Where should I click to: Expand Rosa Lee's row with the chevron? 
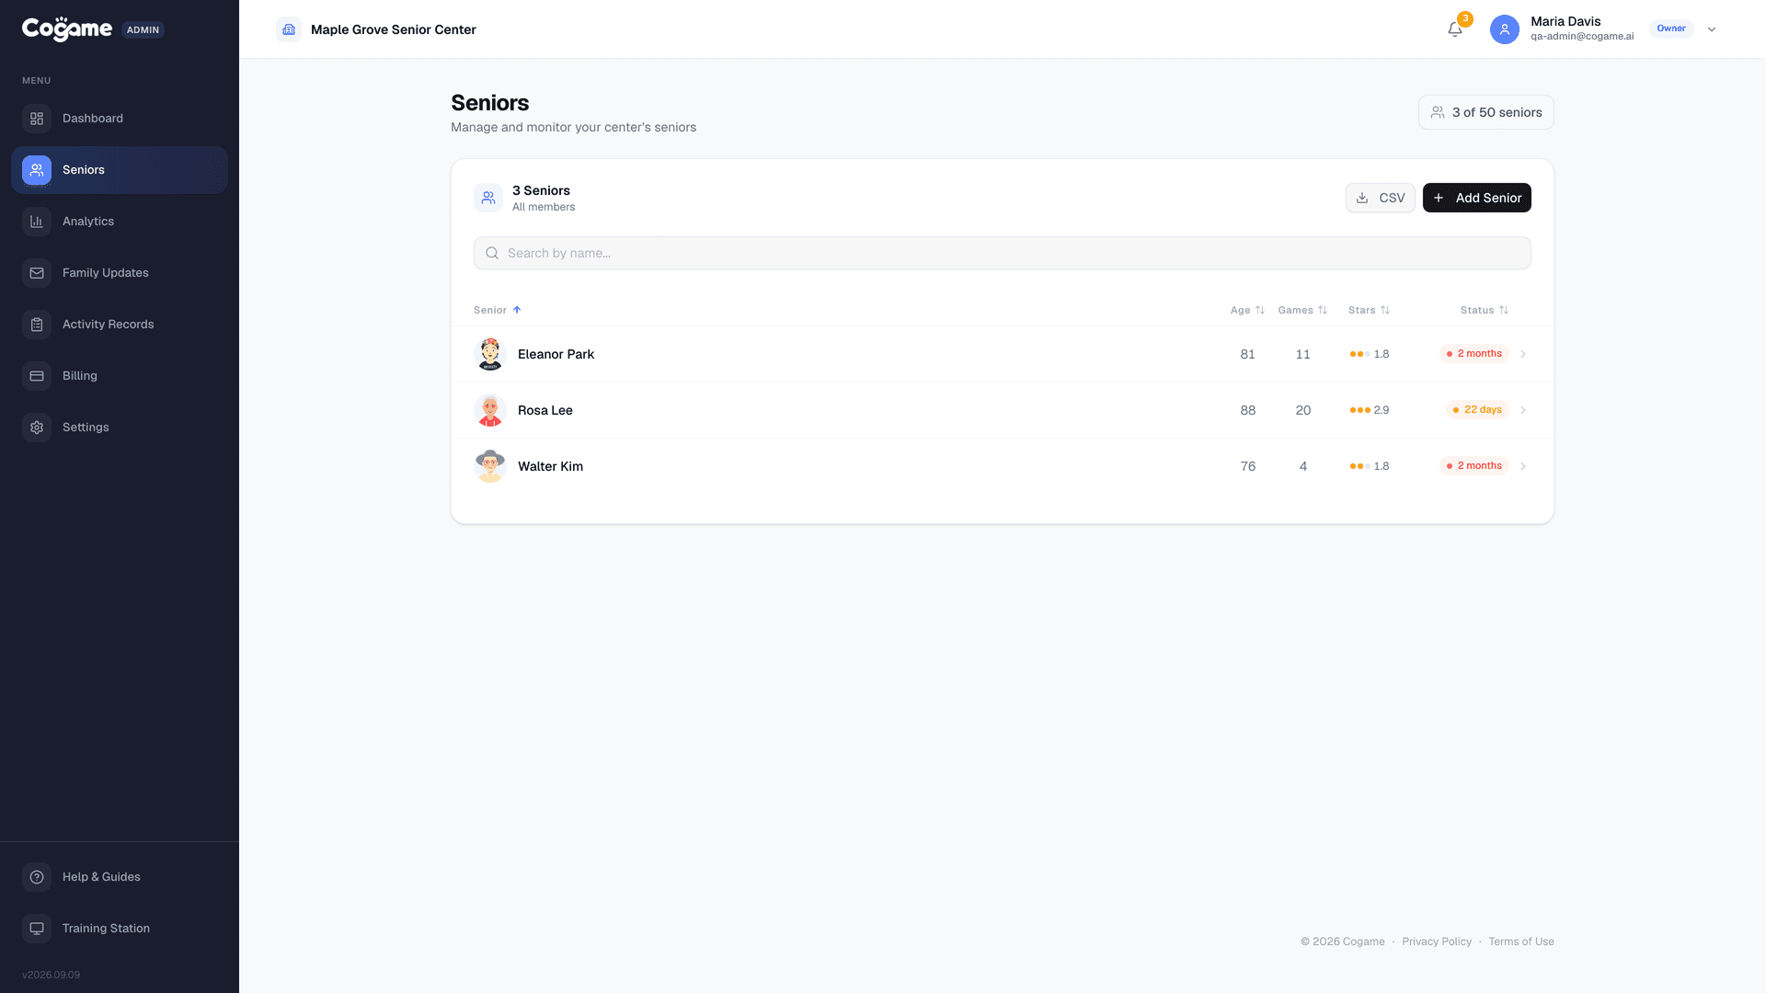point(1523,410)
